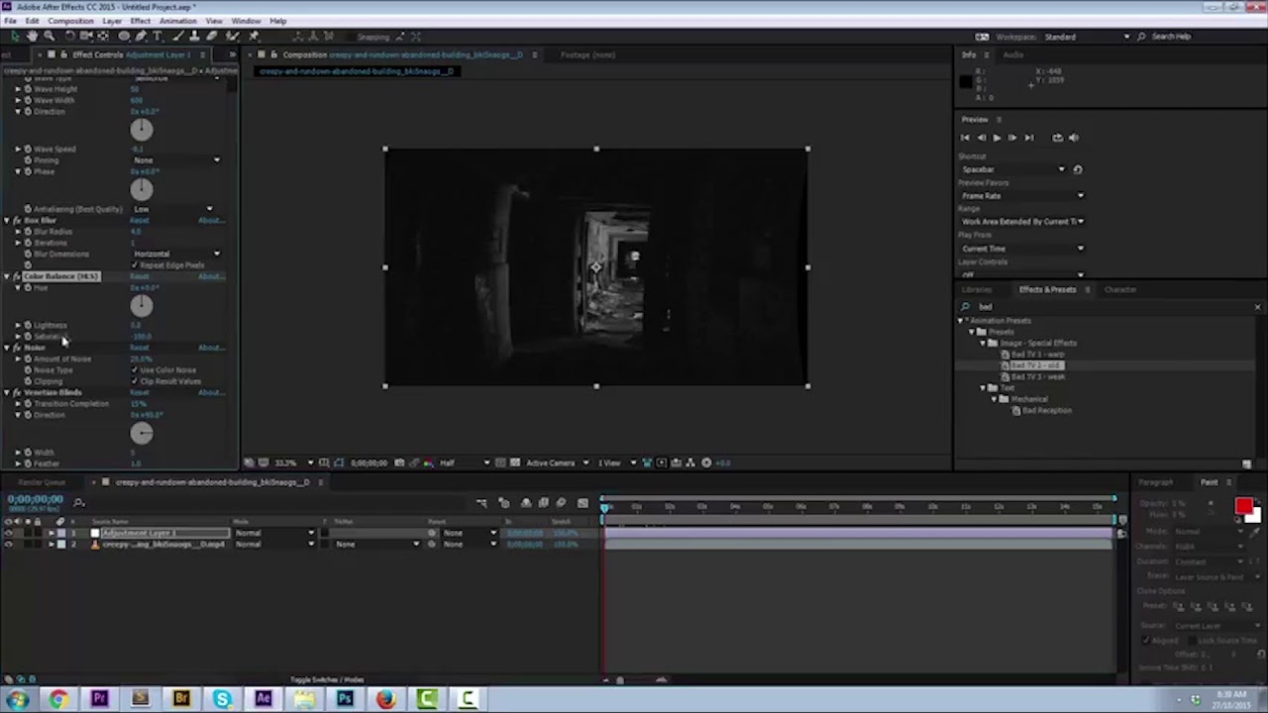Select the Eraser tool
1268x713 pixels.
(x=212, y=37)
